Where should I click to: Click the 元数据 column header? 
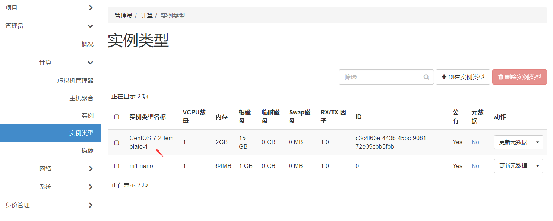coord(477,117)
